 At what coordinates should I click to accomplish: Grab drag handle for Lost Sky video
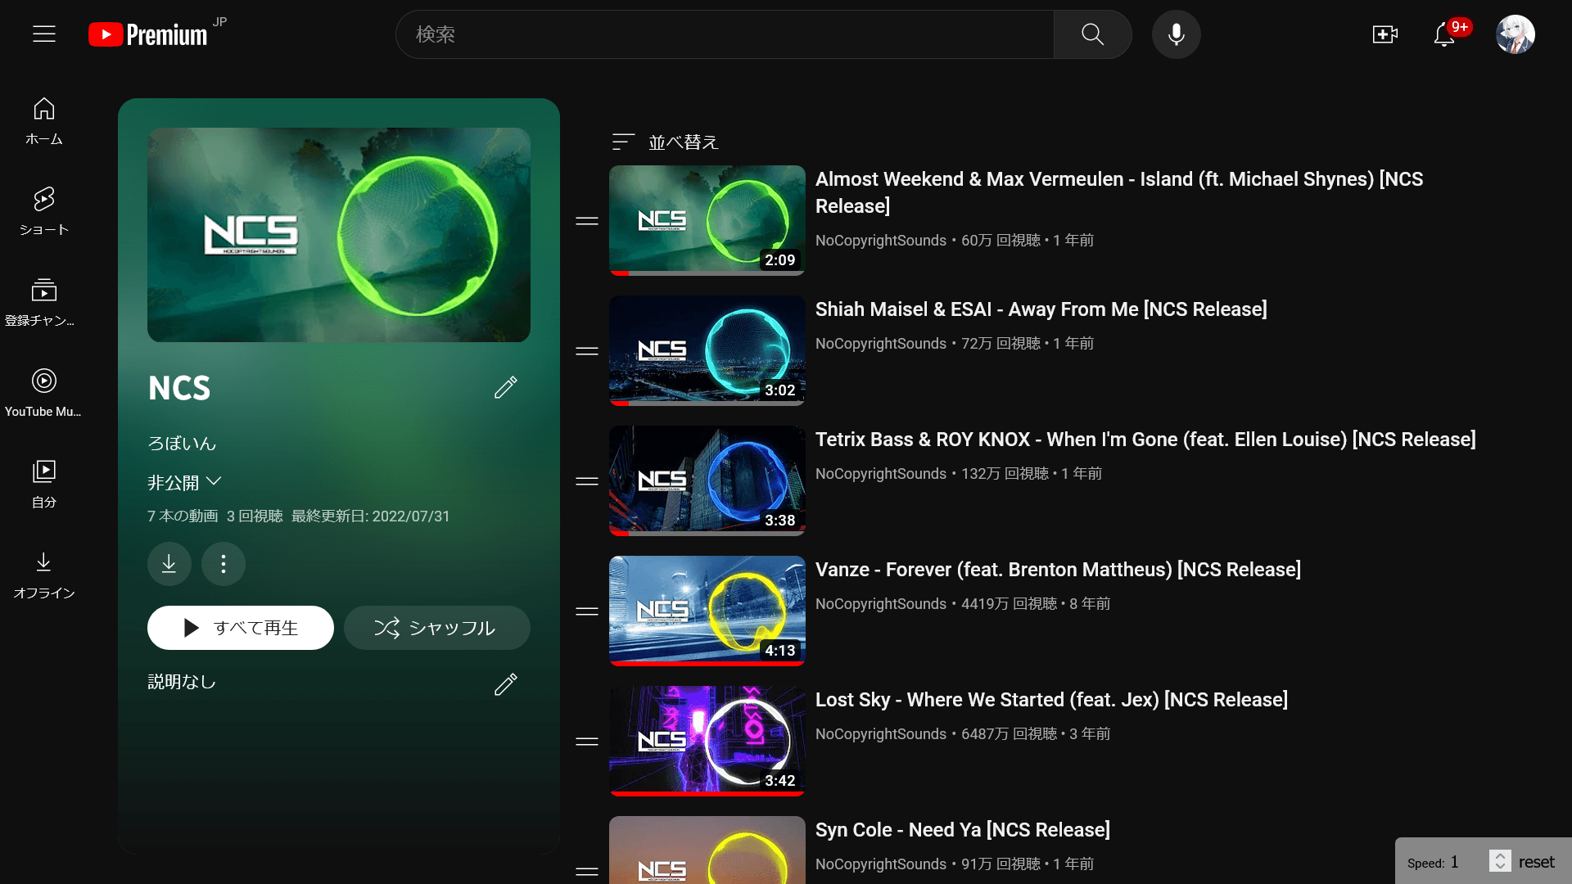[587, 742]
